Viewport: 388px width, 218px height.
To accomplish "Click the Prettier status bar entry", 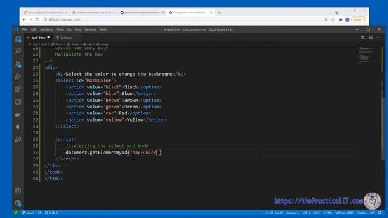I will [361, 213].
